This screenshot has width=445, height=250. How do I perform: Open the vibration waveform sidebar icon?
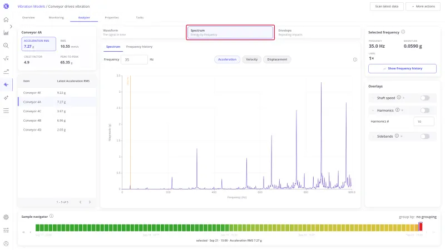pos(6,84)
